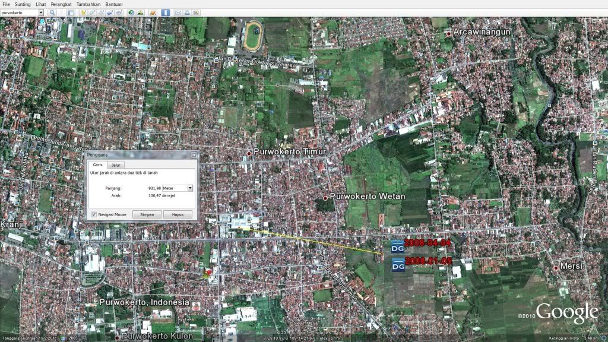Screen dimensions: 608x342
Task: Click the print icon in toolbar
Action: click(187, 13)
